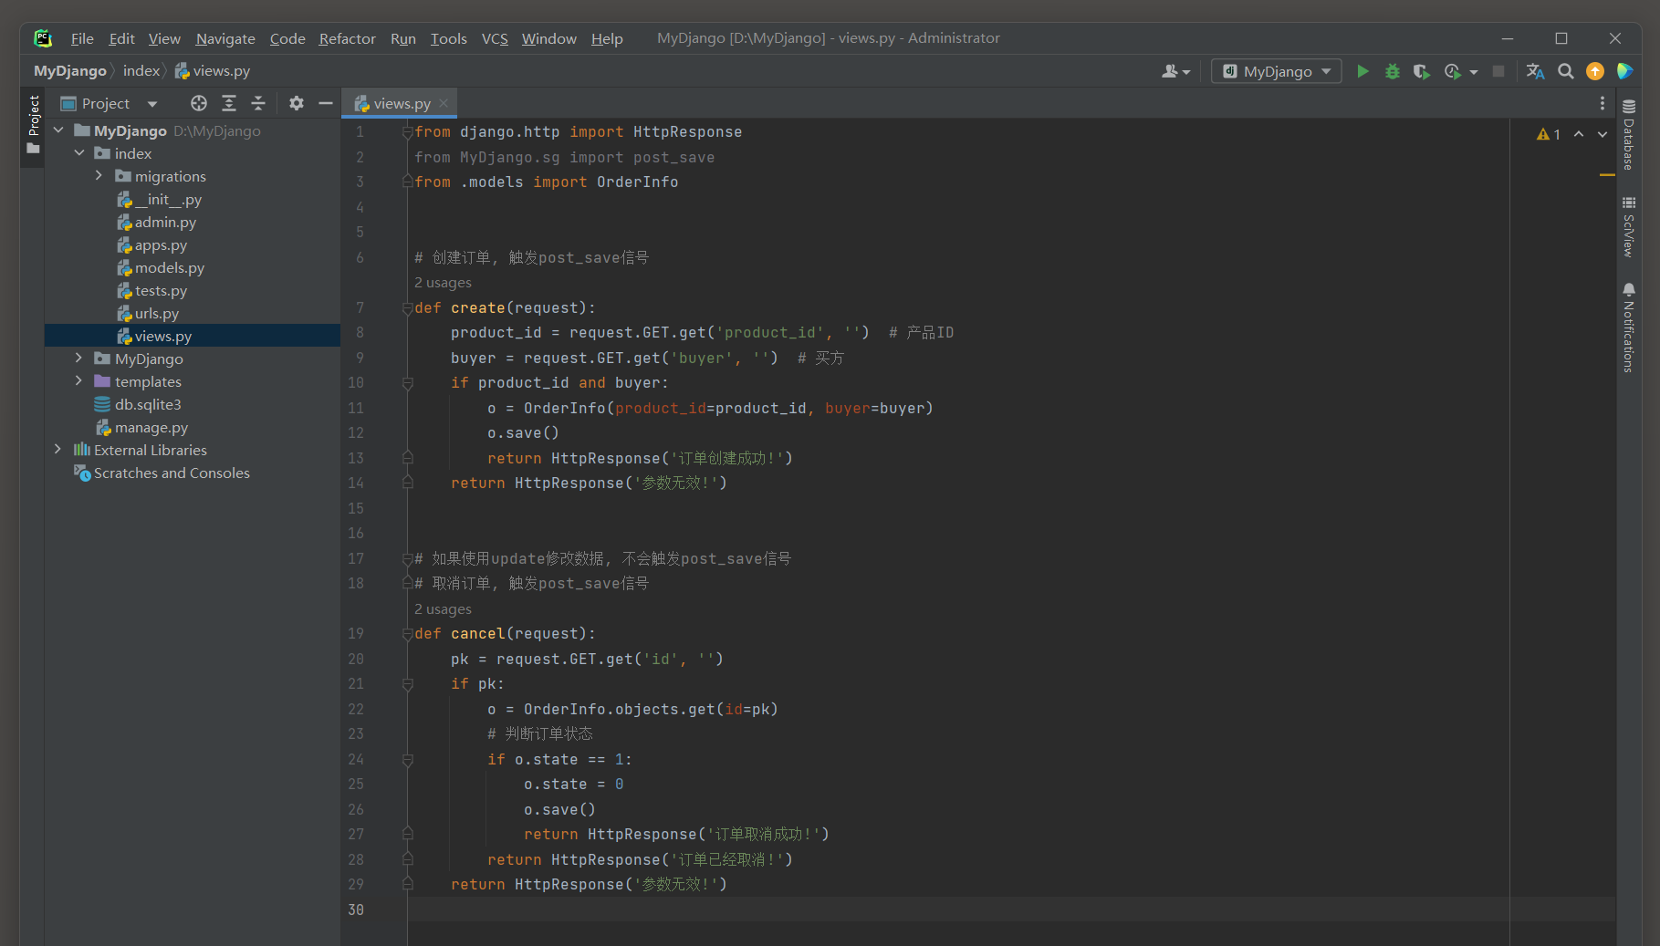Expand all items in Project tree
Screen dimensions: 1660x946
pyautogui.click(x=229, y=103)
